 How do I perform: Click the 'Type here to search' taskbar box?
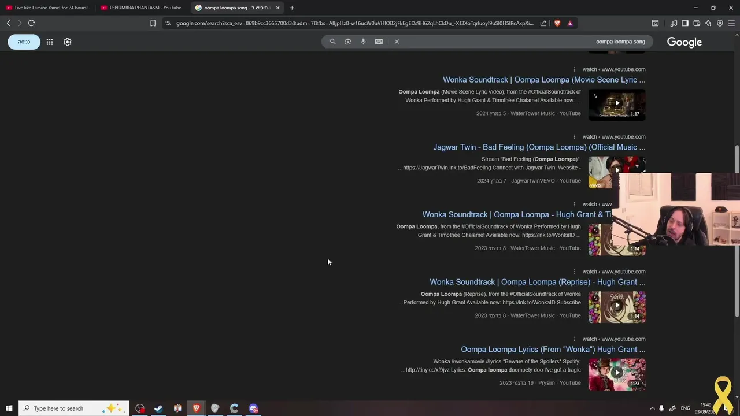[74, 408]
